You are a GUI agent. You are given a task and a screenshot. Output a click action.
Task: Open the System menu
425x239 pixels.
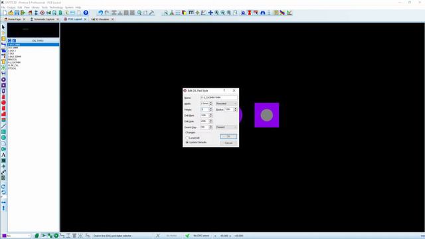69,7
